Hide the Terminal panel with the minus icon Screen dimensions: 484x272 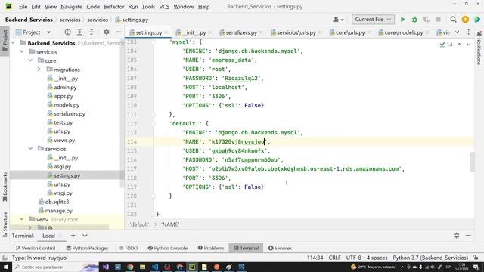(x=468, y=236)
